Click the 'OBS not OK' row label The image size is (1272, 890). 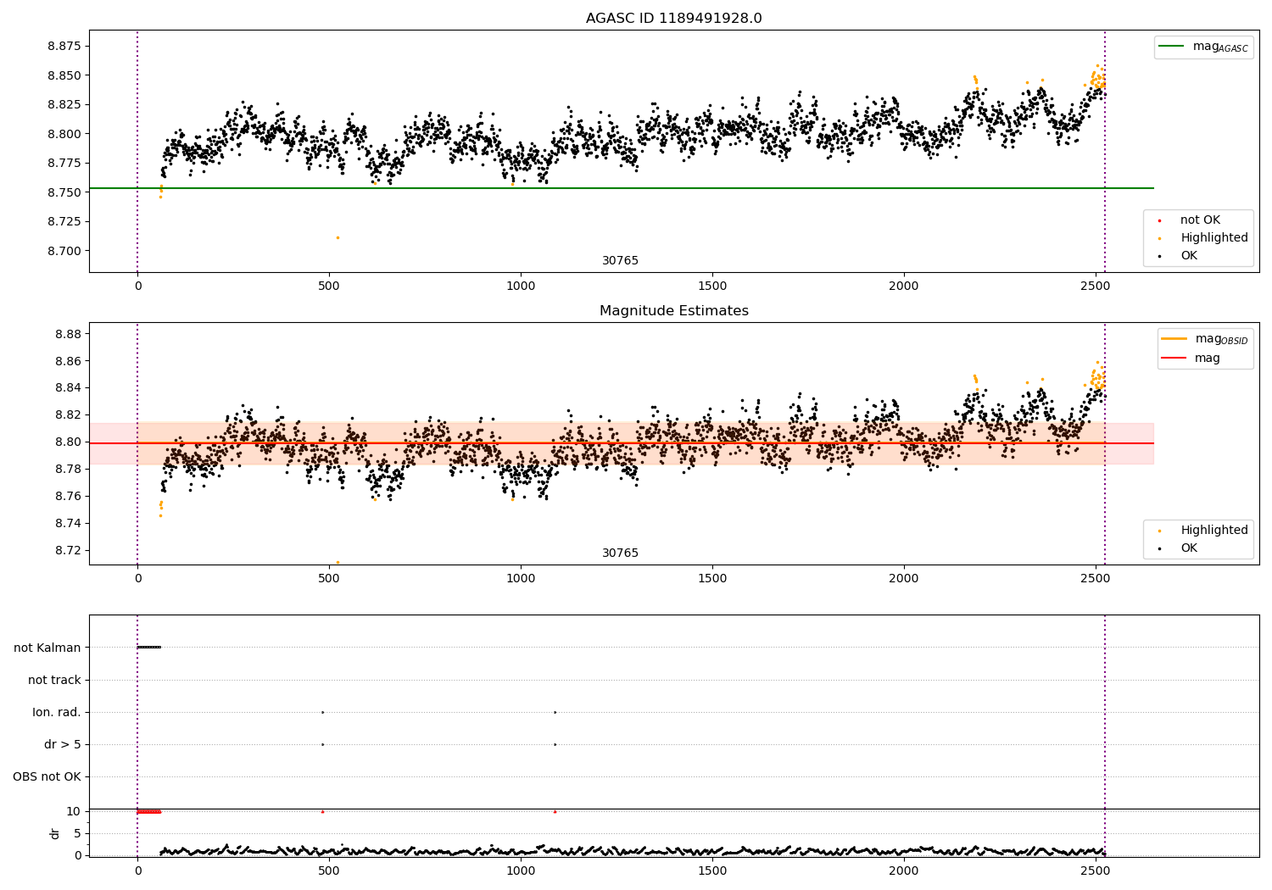point(47,776)
